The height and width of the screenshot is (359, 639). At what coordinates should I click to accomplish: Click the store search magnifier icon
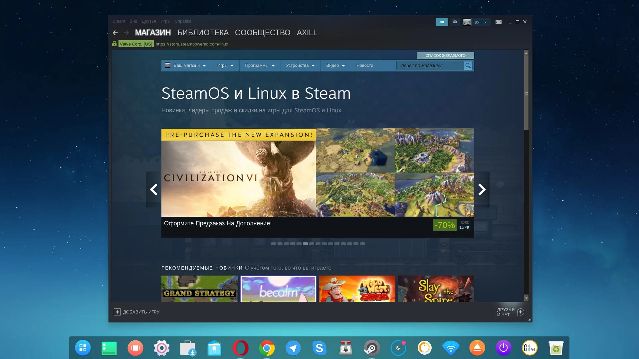tap(468, 66)
